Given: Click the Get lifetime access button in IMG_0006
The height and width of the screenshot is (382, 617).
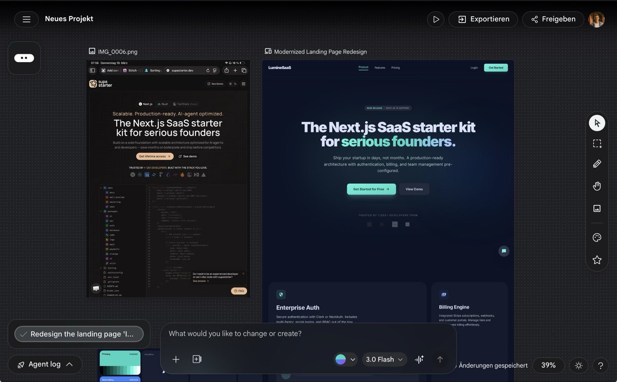Looking at the screenshot, I should [155, 156].
